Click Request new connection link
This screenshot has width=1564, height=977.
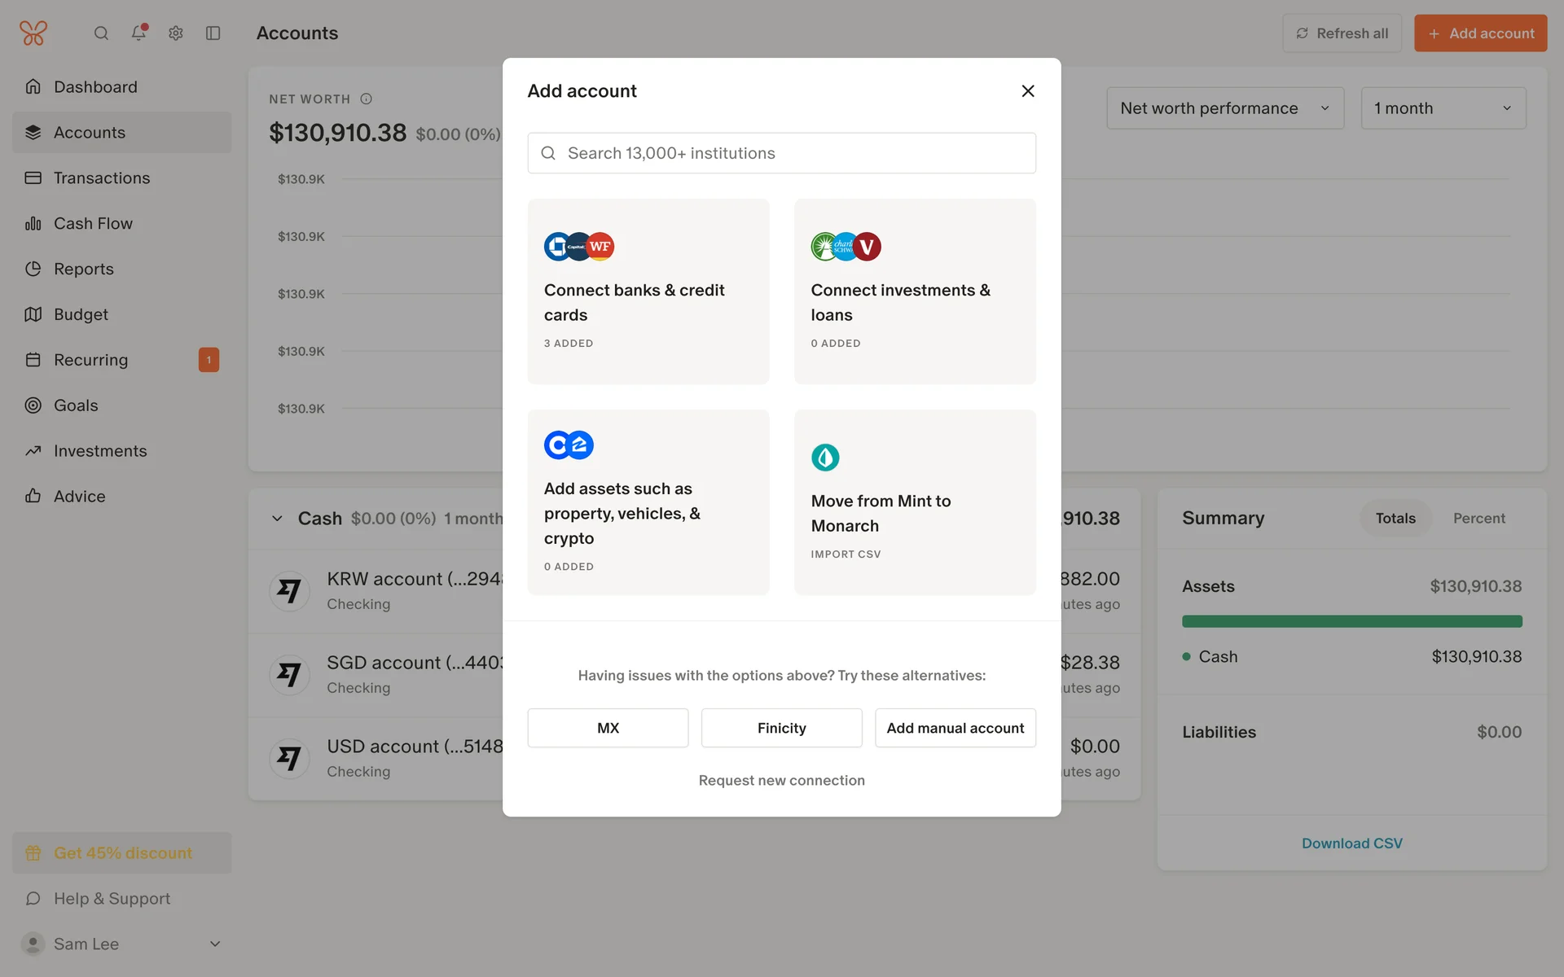coord(781,780)
